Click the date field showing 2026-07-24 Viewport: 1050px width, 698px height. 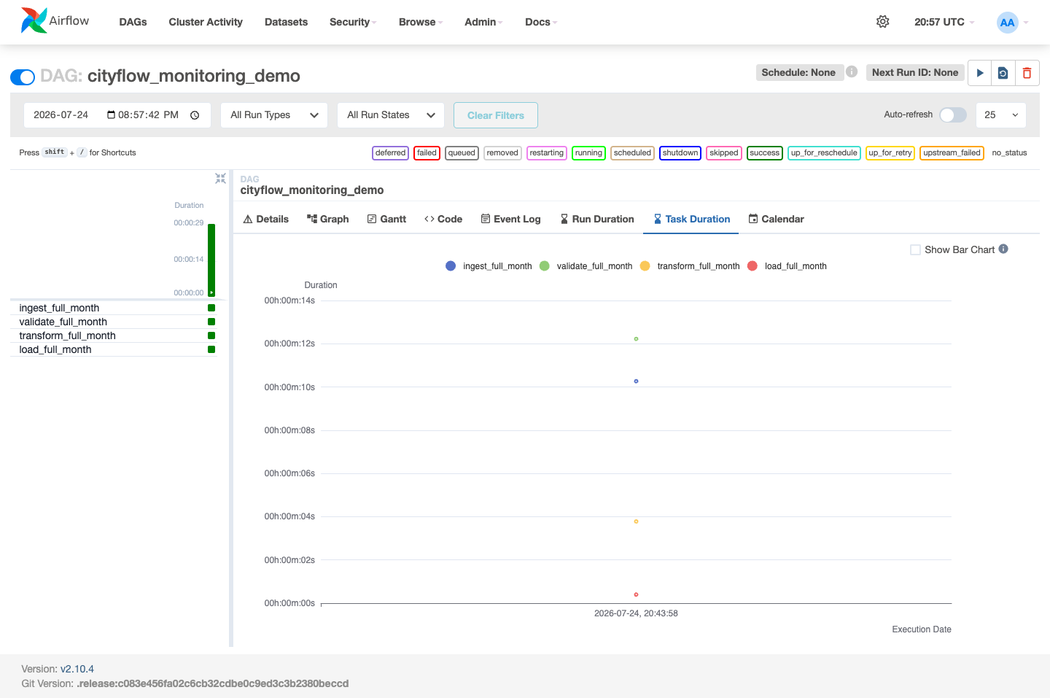[x=117, y=115]
